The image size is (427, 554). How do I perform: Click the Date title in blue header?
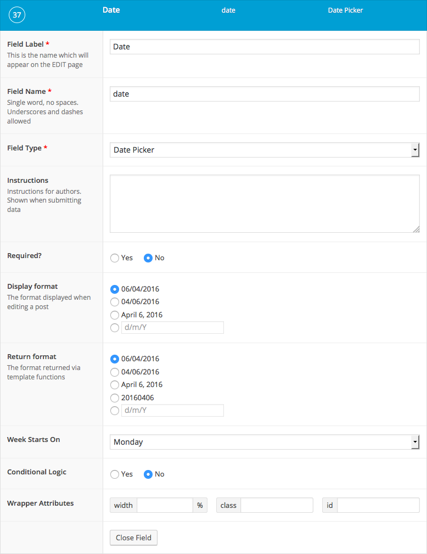pos(111,10)
